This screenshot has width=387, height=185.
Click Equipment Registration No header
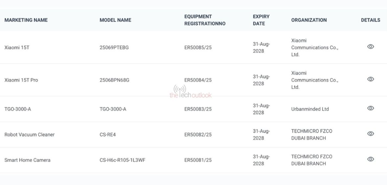click(x=205, y=20)
